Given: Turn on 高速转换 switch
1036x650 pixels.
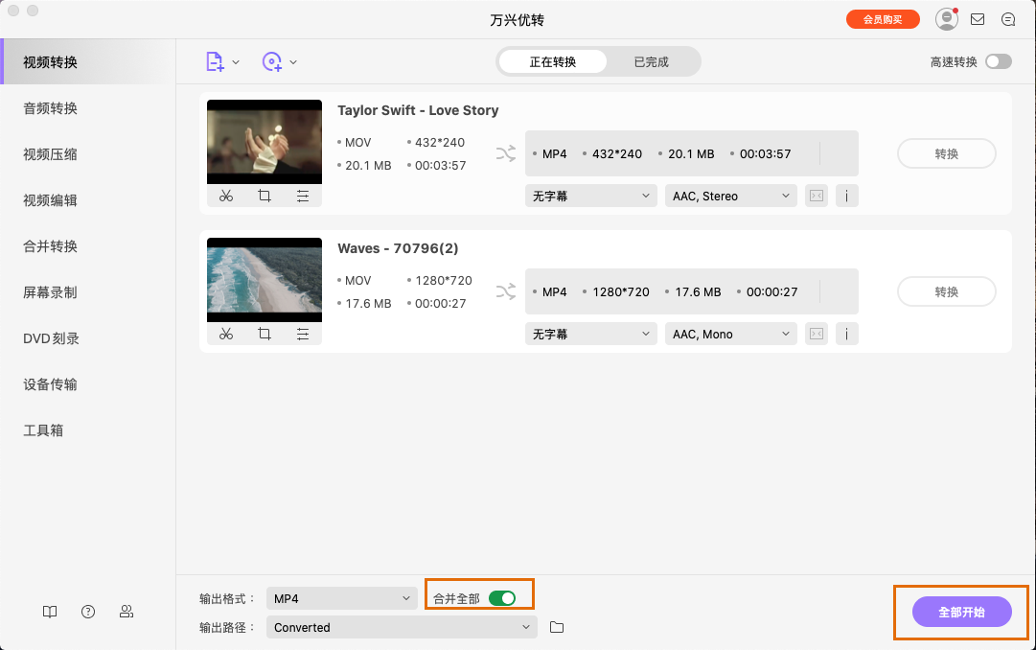Looking at the screenshot, I should 998,59.
